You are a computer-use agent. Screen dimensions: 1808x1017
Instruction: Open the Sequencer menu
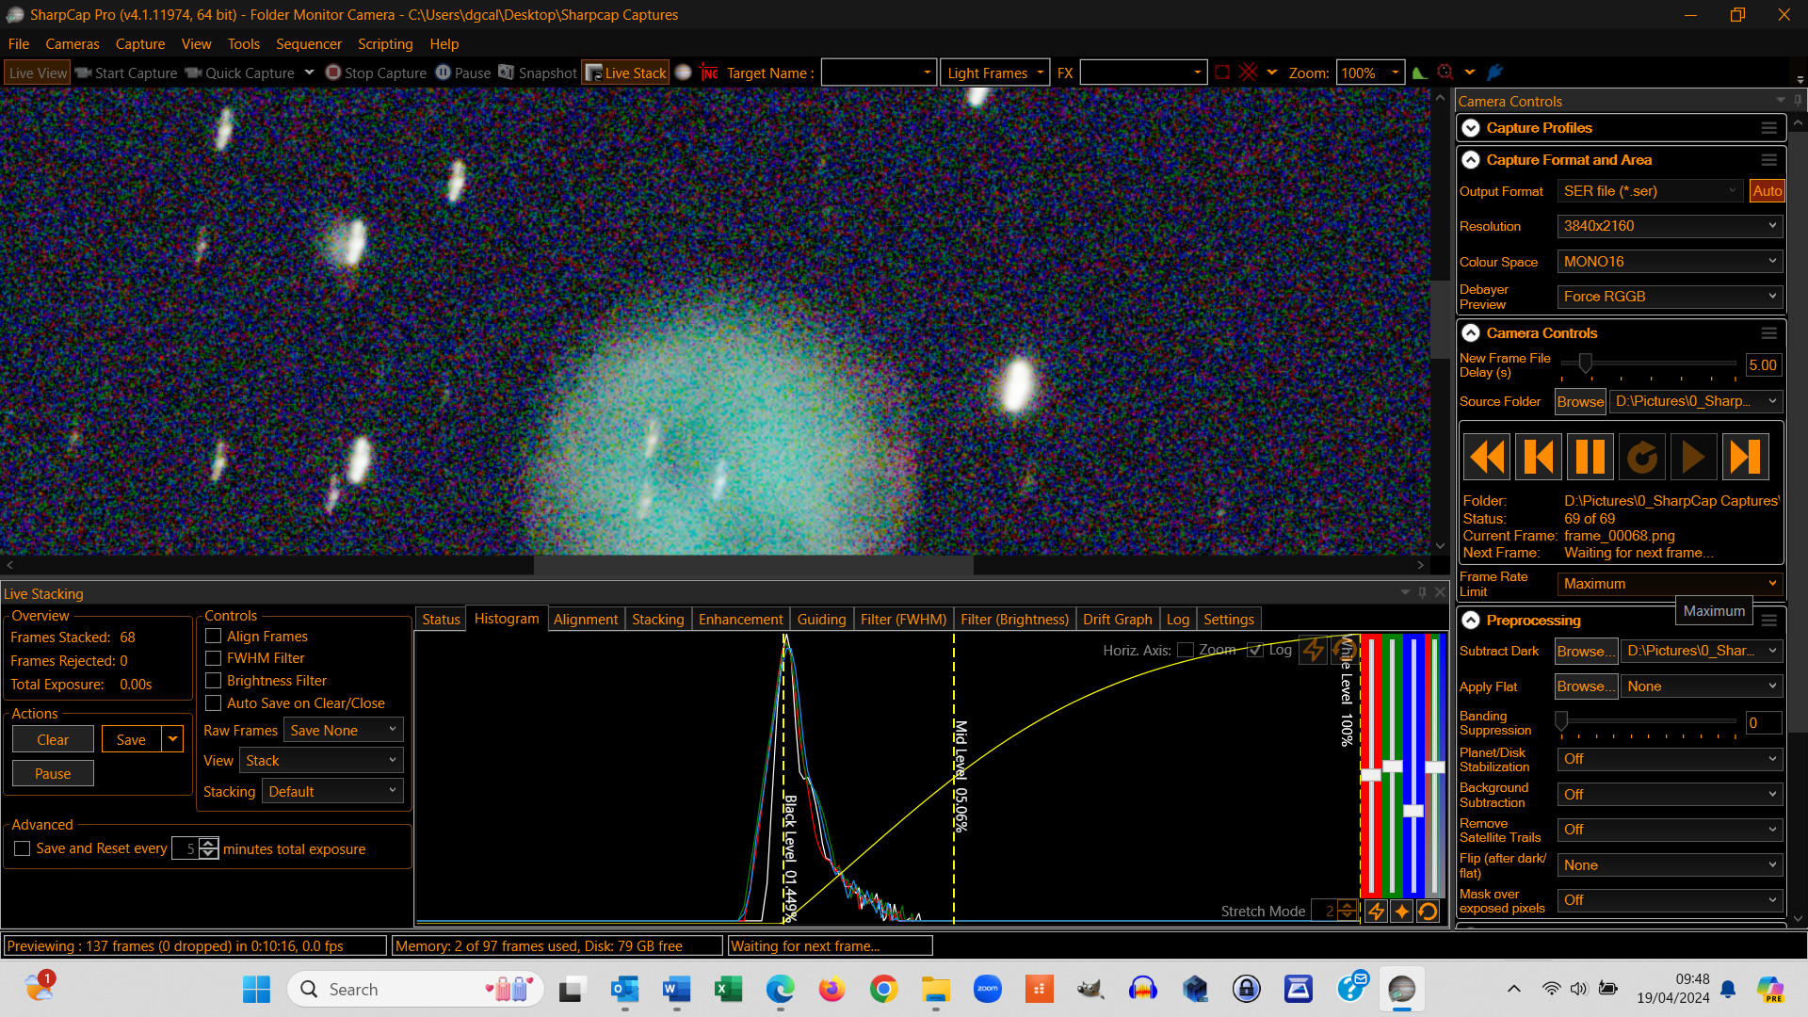(x=308, y=44)
